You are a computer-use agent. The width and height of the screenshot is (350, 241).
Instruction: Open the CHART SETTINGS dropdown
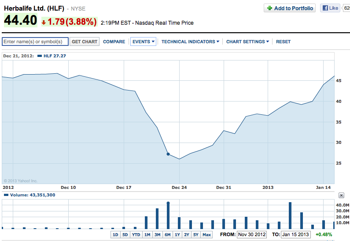tap(247, 41)
